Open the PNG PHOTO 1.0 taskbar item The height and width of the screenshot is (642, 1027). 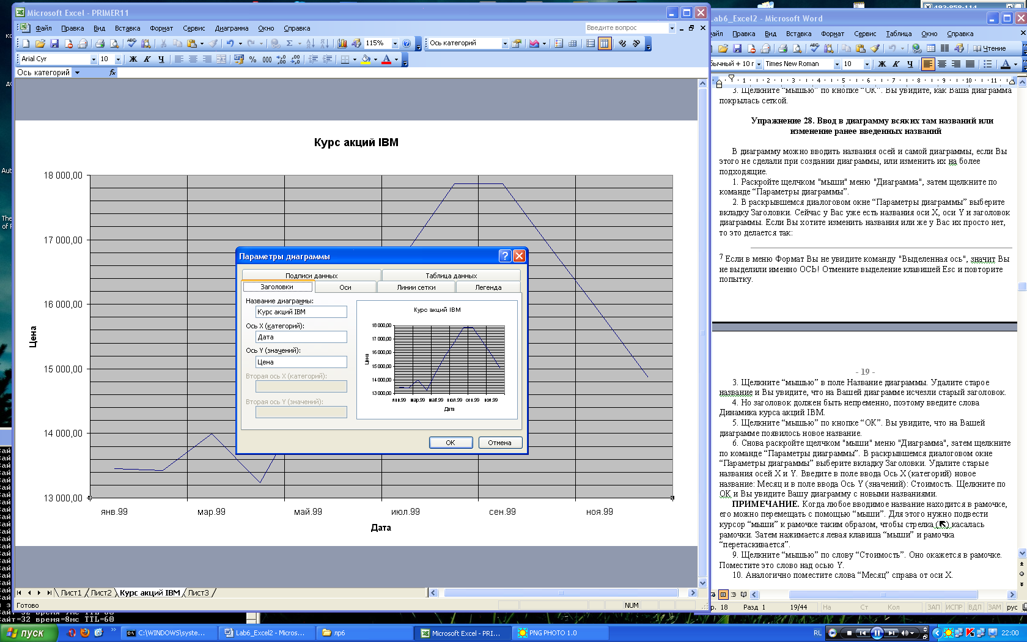click(561, 633)
